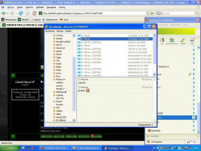Click the Google search input field
201x151 pixels.
tap(179, 13)
